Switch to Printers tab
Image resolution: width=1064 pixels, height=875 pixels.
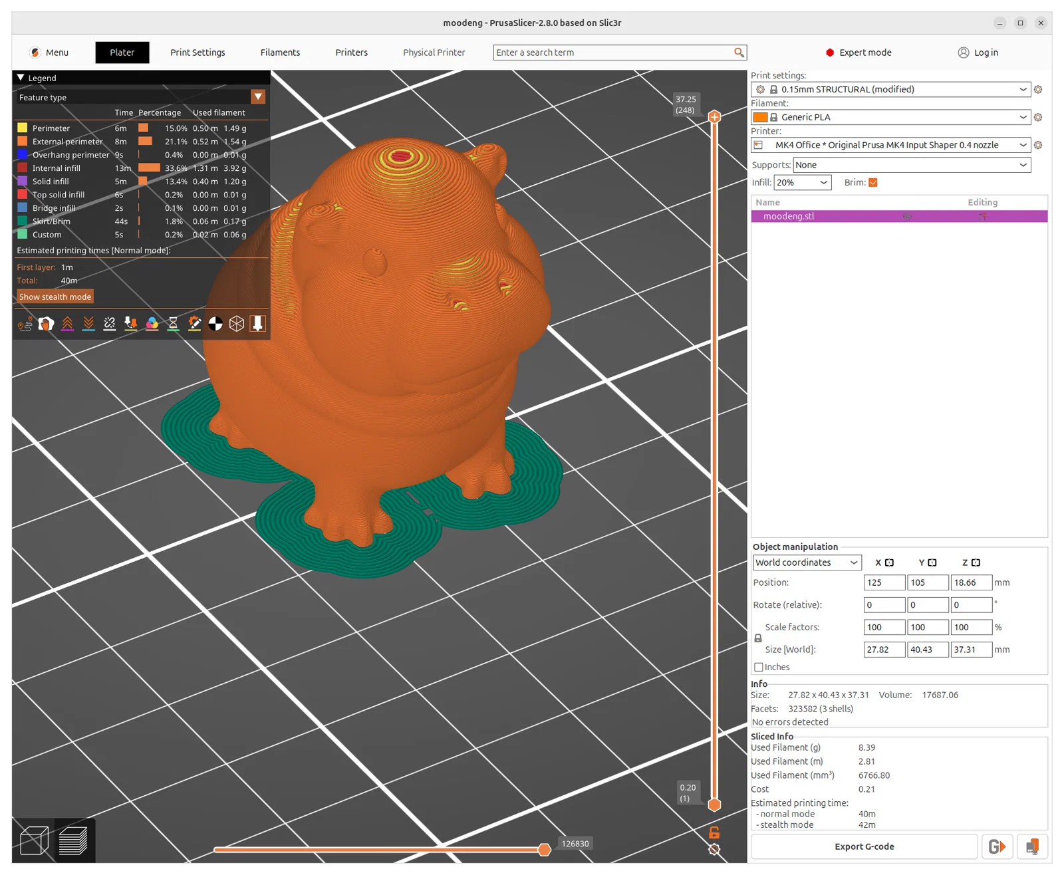point(351,53)
